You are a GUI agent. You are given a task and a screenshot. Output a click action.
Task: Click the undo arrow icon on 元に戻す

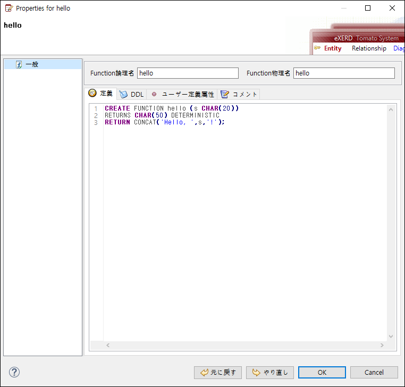(204, 372)
